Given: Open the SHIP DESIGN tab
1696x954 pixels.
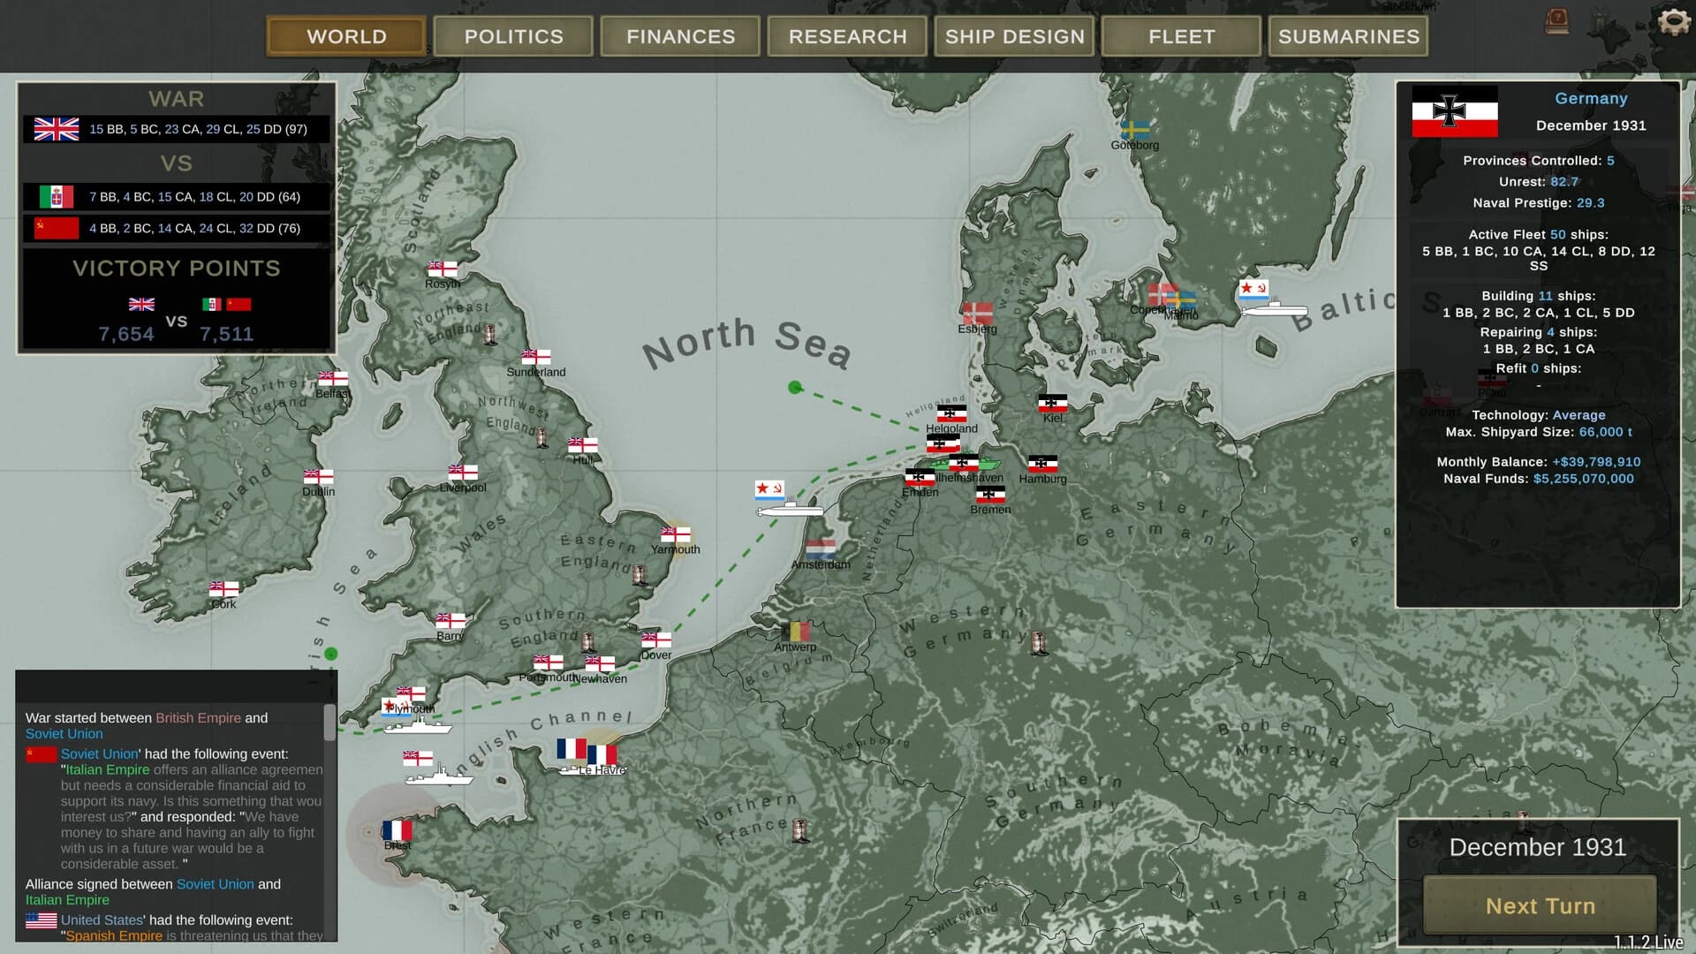Looking at the screenshot, I should pyautogui.click(x=1013, y=36).
